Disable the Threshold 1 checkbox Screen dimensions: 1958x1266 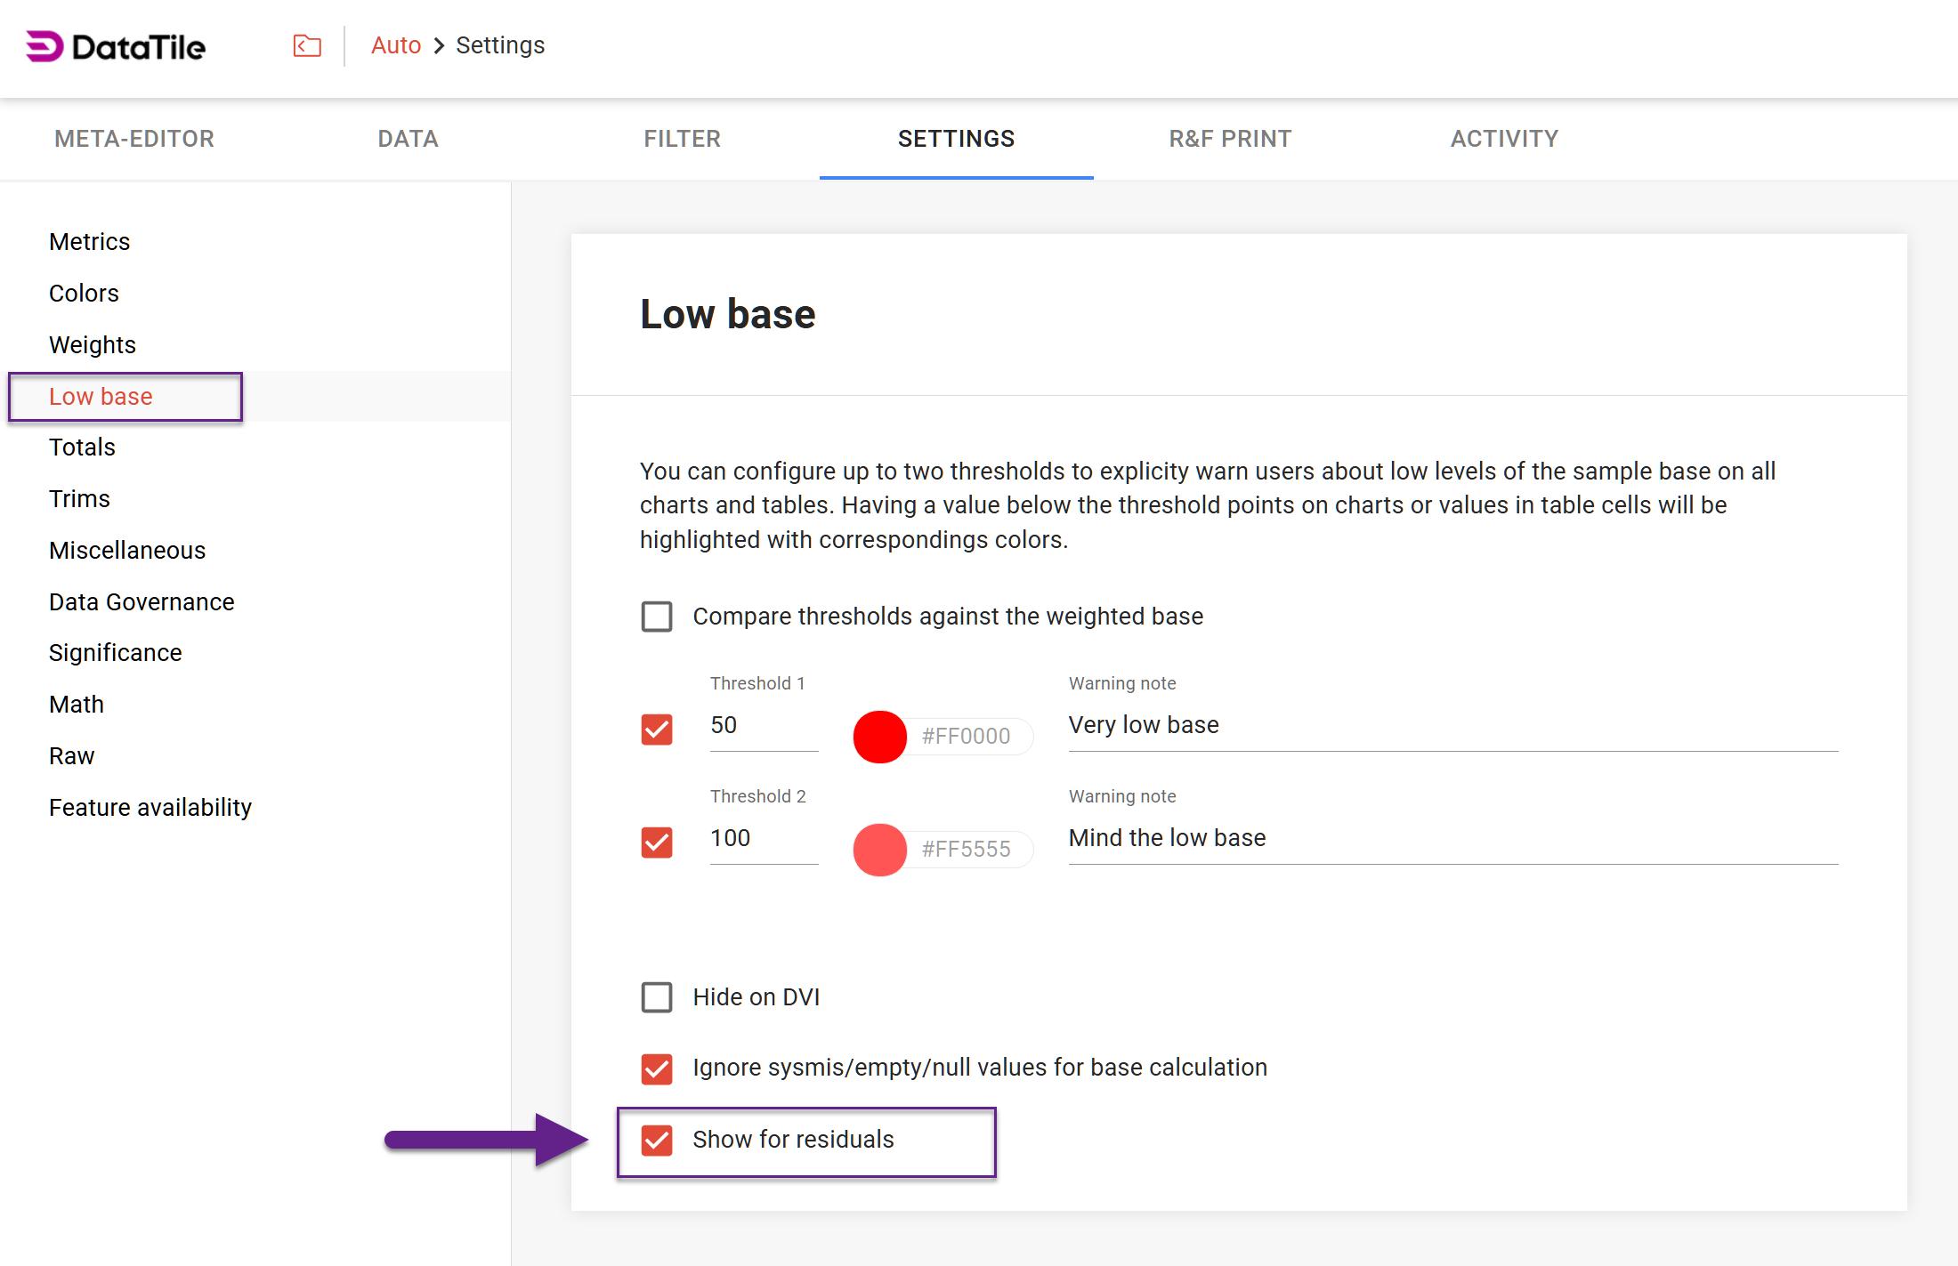click(657, 730)
